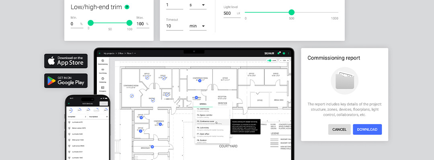Open the min time unit dropdown
This screenshot has width=434, height=160.
click(x=197, y=26)
